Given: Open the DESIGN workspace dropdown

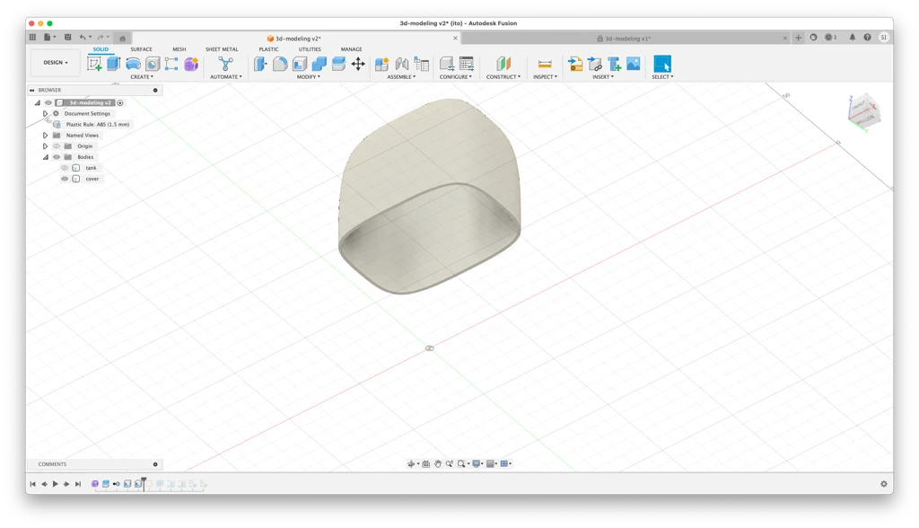Looking at the screenshot, I should tap(56, 63).
